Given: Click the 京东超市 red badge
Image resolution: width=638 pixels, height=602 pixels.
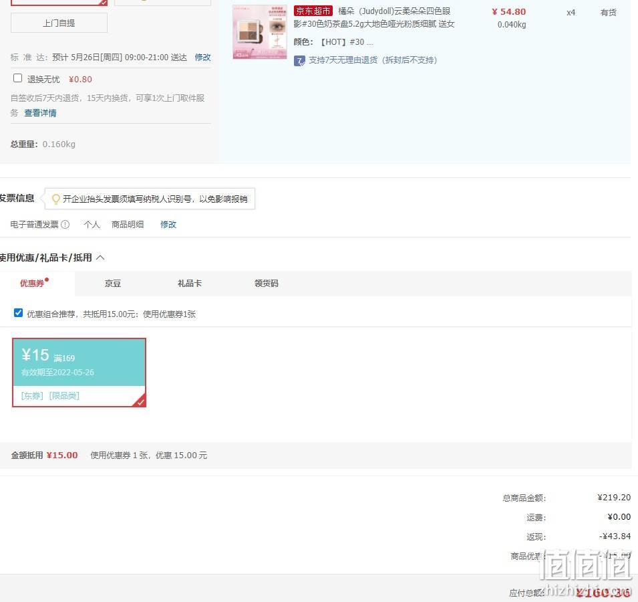Looking at the screenshot, I should tap(313, 11).
